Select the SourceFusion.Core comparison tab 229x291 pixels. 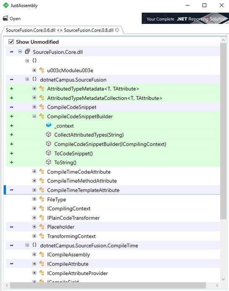(x=60, y=30)
